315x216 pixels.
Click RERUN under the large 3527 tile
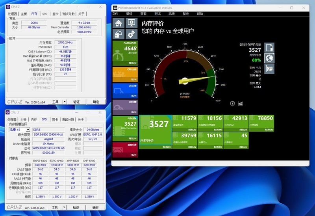click(x=167, y=147)
